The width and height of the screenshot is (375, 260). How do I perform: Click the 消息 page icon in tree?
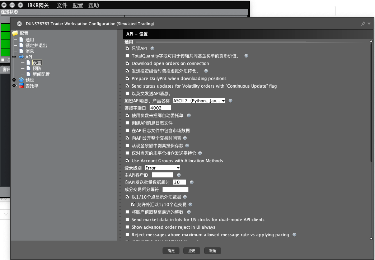tap(21, 51)
